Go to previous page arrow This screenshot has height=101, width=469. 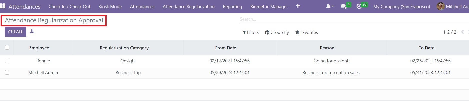(x=462, y=32)
